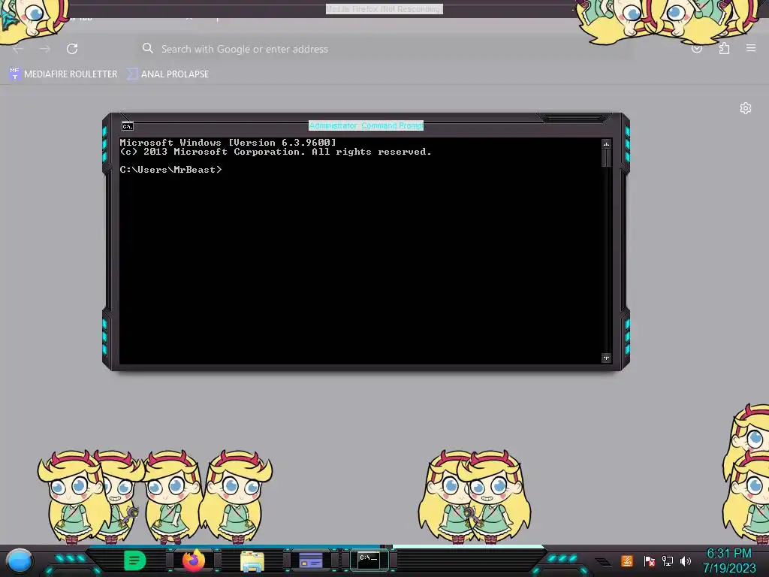Viewport: 769px width, 577px height.
Task: Show hidden system tray icons
Action: (x=604, y=561)
